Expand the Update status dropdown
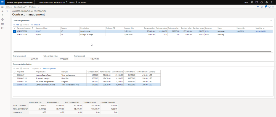 [21, 7]
